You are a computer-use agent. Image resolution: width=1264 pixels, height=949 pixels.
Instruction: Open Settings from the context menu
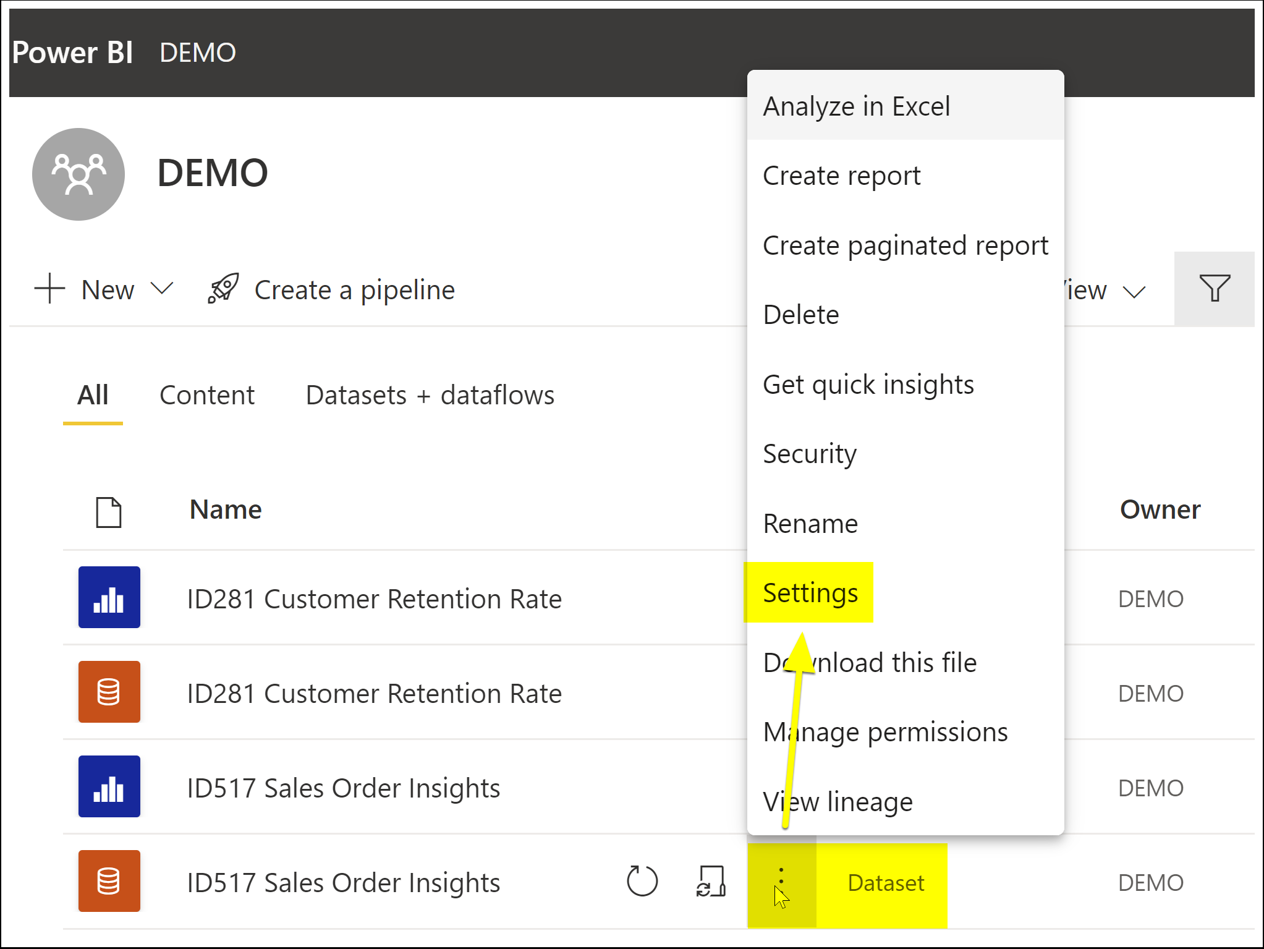click(x=906, y=593)
